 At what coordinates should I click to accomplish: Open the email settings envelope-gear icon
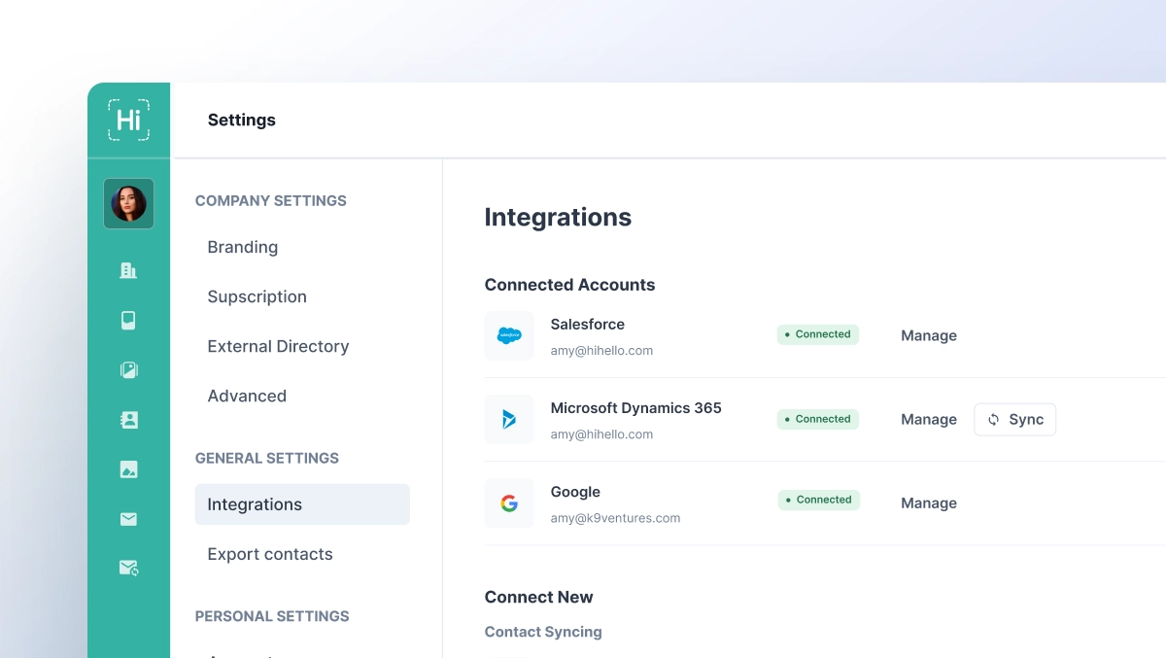click(x=128, y=568)
